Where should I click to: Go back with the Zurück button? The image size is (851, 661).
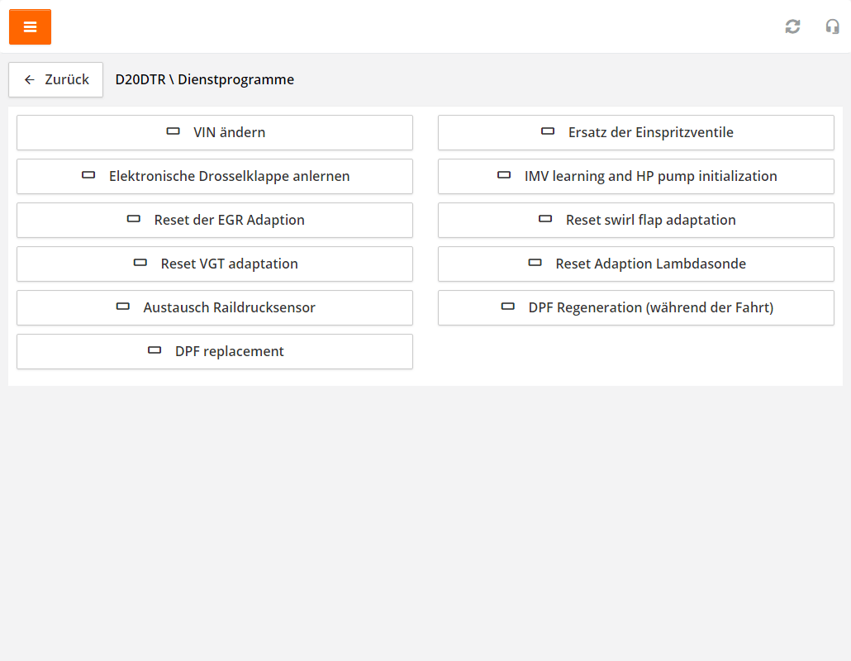click(56, 80)
